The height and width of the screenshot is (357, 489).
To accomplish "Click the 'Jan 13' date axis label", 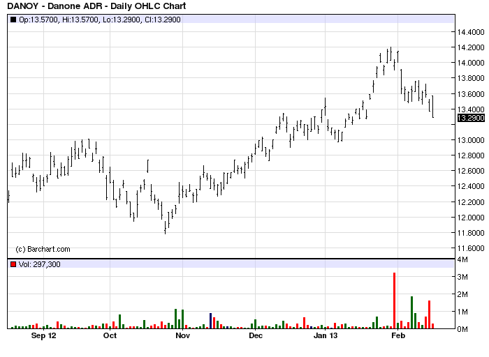I will (x=326, y=335).
